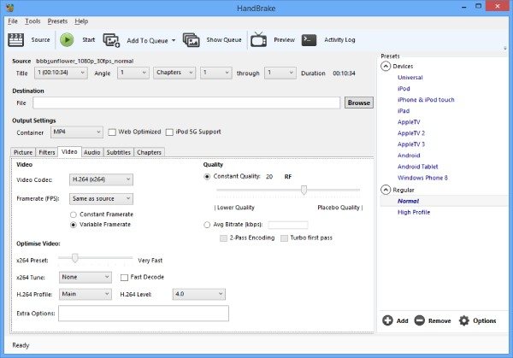The height and width of the screenshot is (358, 513).
Task: Open the Presets menu
Action: [57, 21]
